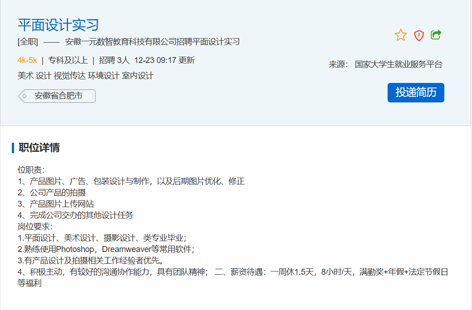Select the 安徽省合肥市 location tag
This screenshot has height=310, width=472.
(x=58, y=96)
